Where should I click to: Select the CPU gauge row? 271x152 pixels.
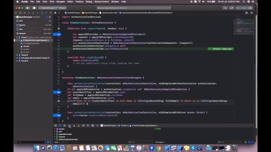pyautogui.click(x=34, y=21)
